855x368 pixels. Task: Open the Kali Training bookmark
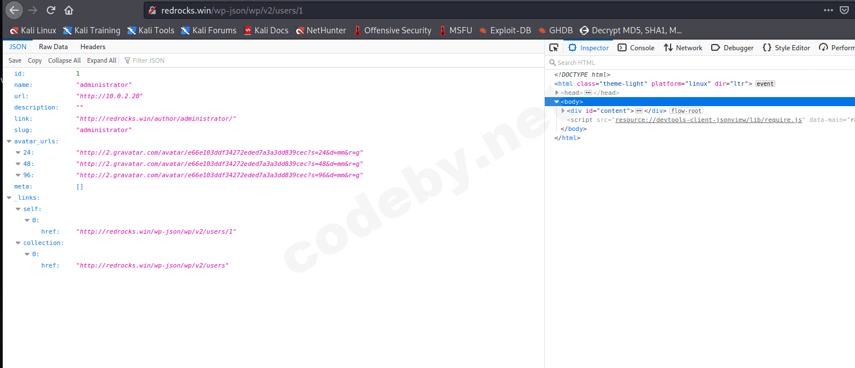(x=91, y=30)
